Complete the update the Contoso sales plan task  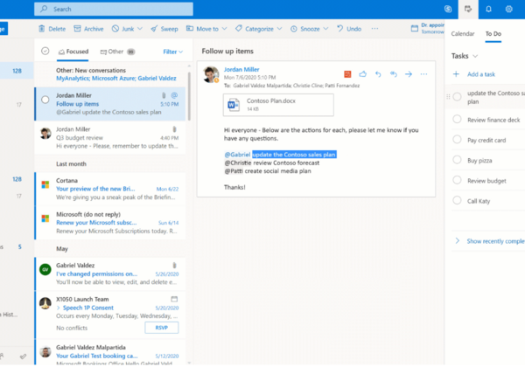tap(457, 97)
